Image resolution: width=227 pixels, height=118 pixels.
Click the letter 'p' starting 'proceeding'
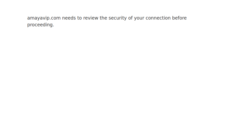click(29, 25)
